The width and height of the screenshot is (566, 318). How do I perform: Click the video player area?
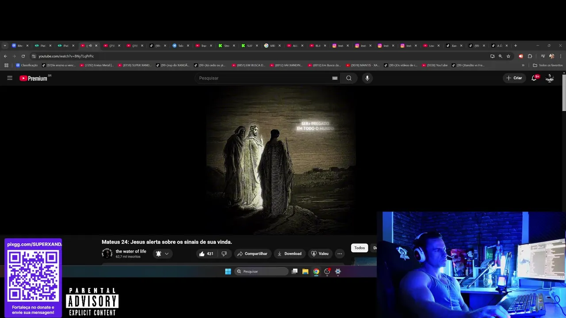[x=281, y=160]
